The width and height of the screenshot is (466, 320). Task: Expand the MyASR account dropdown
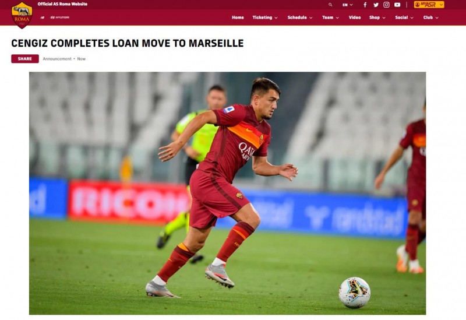point(429,5)
